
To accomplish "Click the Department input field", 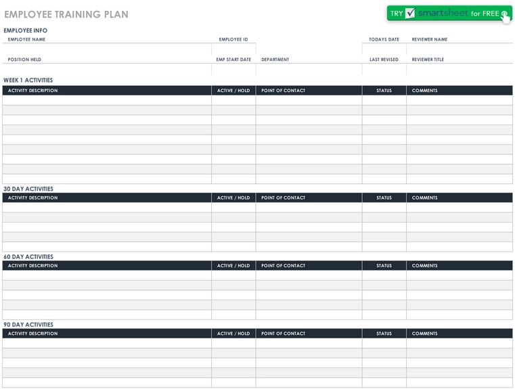I will point(309,69).
